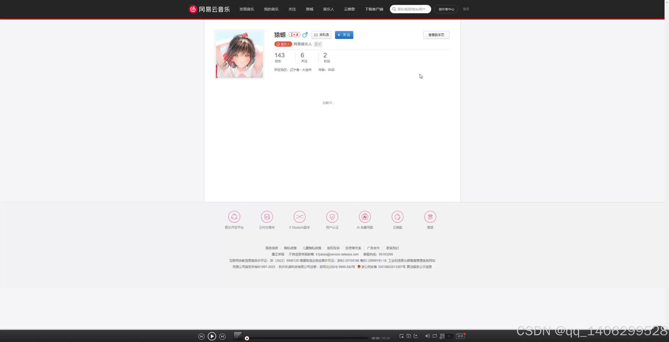Toggle the volume speaker icon
Image resolution: width=669 pixels, height=342 pixels.
(x=427, y=336)
